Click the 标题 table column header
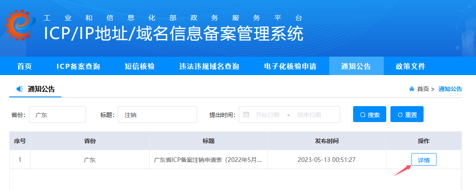The height and width of the screenshot is (190, 476). tap(208, 141)
